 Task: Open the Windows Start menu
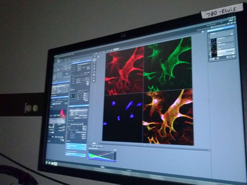click(47, 162)
